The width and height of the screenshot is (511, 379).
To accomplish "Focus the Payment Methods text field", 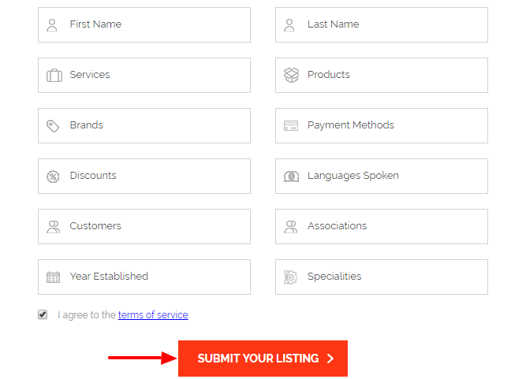I will pos(382,126).
